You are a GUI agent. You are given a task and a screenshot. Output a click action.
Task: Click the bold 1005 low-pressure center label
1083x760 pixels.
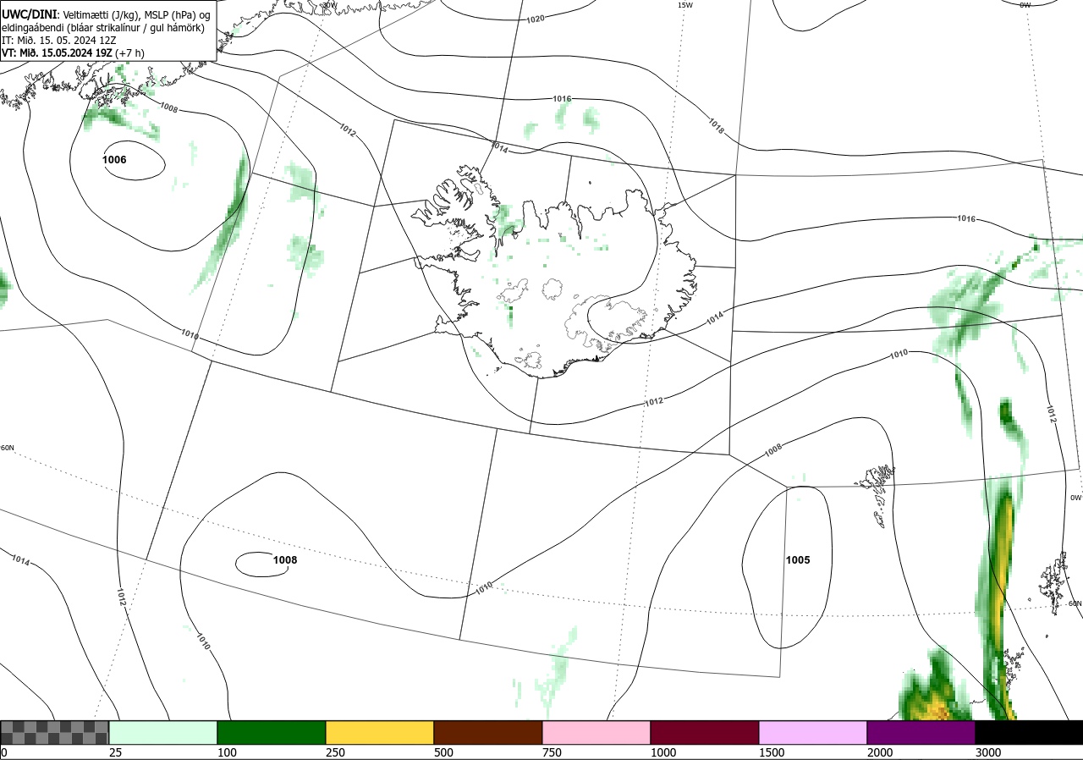798,560
